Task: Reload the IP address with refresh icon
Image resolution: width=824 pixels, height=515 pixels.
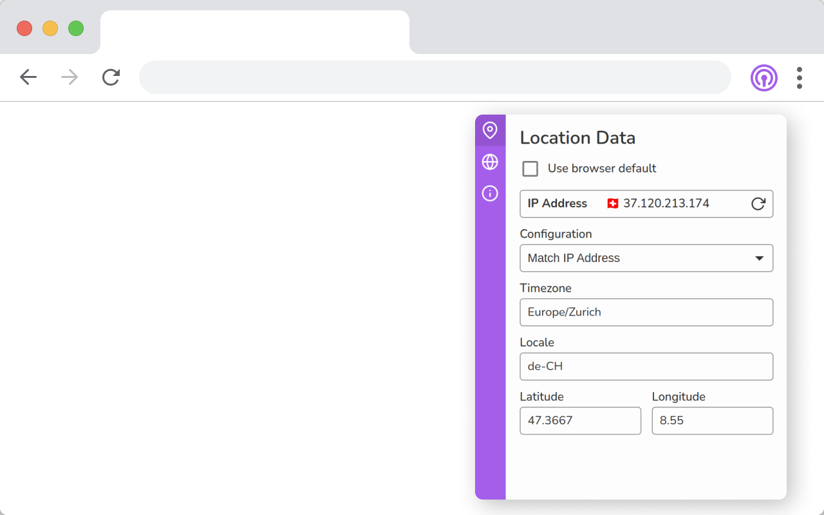Action: point(758,204)
